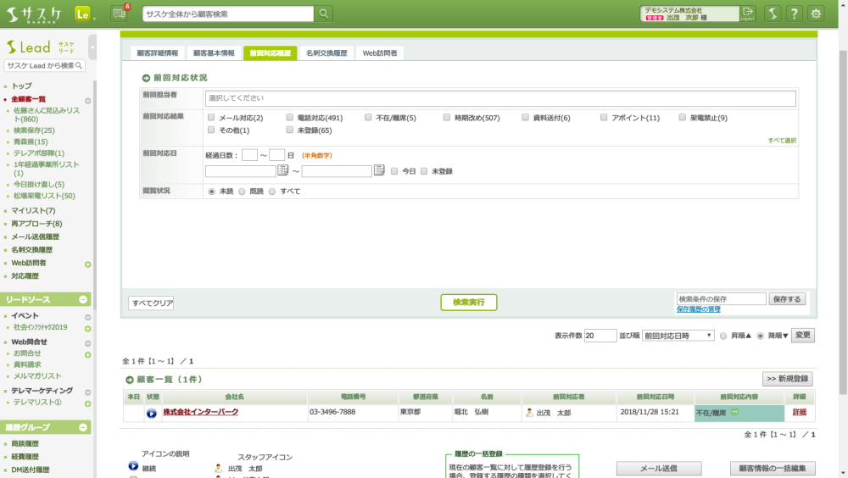Screen dimensions: 848x478
Task: Select the 既読 radio button
Action: pyautogui.click(x=242, y=192)
